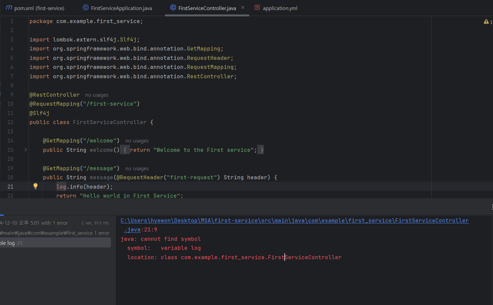This screenshot has width=493, height=305.
Task: Click line number 21 in the gutter
Action: tap(10, 187)
